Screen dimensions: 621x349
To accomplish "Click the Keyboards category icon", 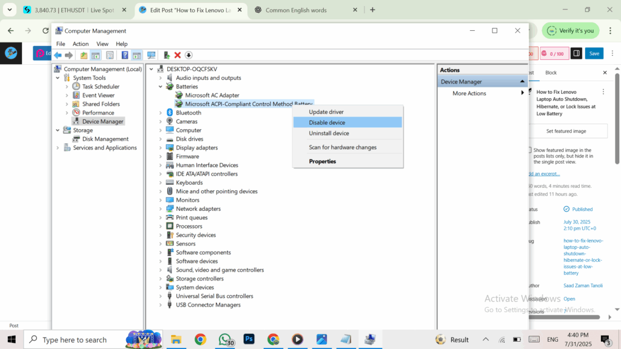I will click(x=170, y=182).
